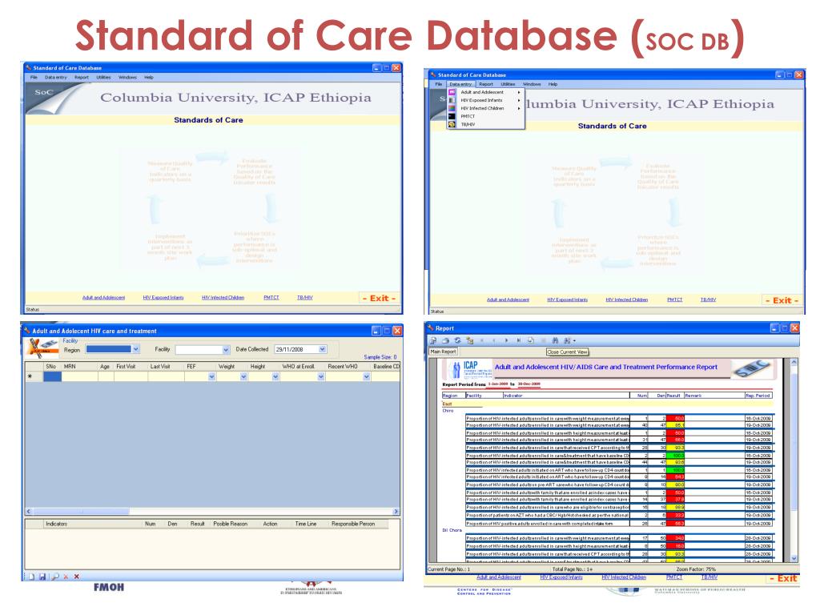Go to previous page in Report toolbar
Screen dimensions: 820x615
(493, 340)
